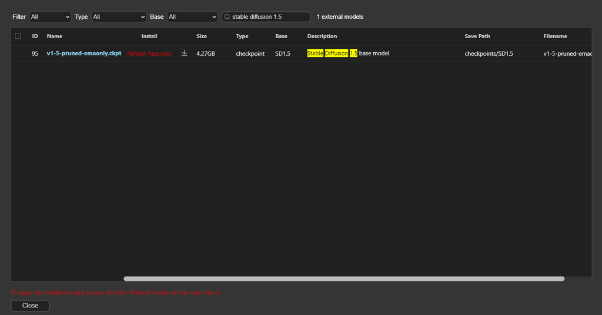Open the Base dropdown
Image resolution: width=602 pixels, height=315 pixels.
192,17
